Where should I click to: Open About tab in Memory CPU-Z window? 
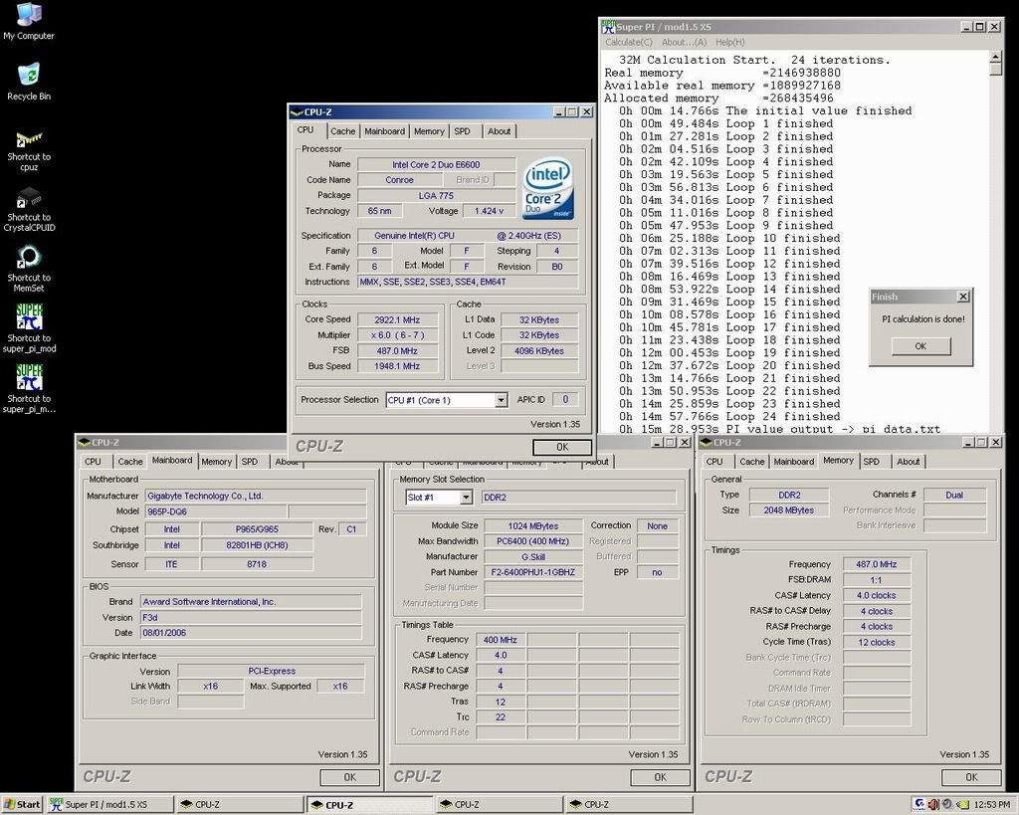908,462
